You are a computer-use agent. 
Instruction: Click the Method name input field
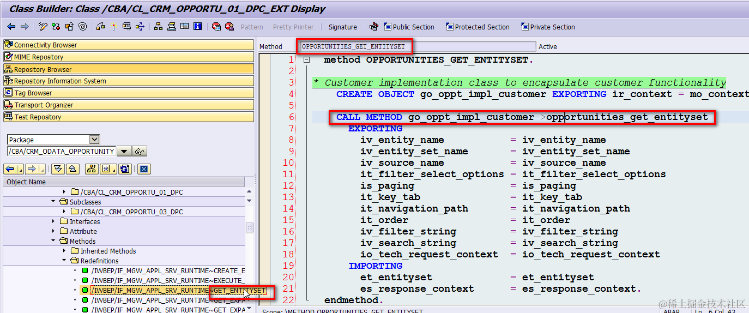(418, 46)
